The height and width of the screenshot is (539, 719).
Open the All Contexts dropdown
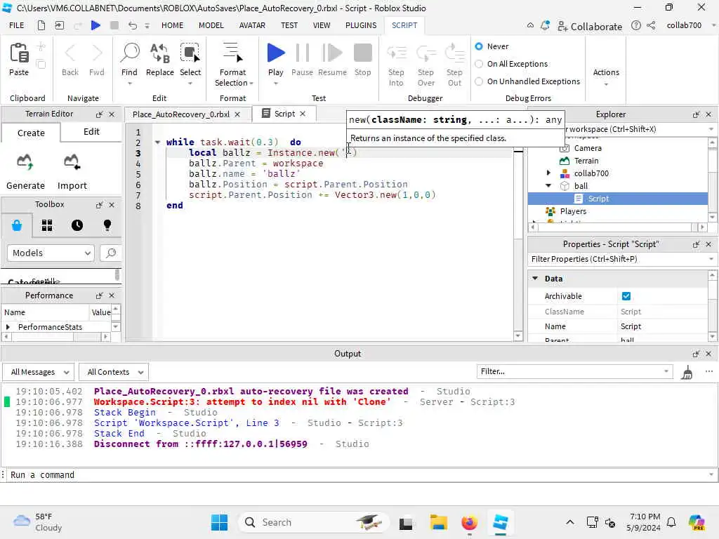click(x=113, y=372)
